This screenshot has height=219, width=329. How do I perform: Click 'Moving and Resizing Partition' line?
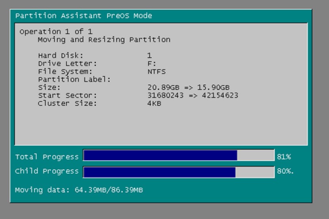pyautogui.click(x=104, y=40)
